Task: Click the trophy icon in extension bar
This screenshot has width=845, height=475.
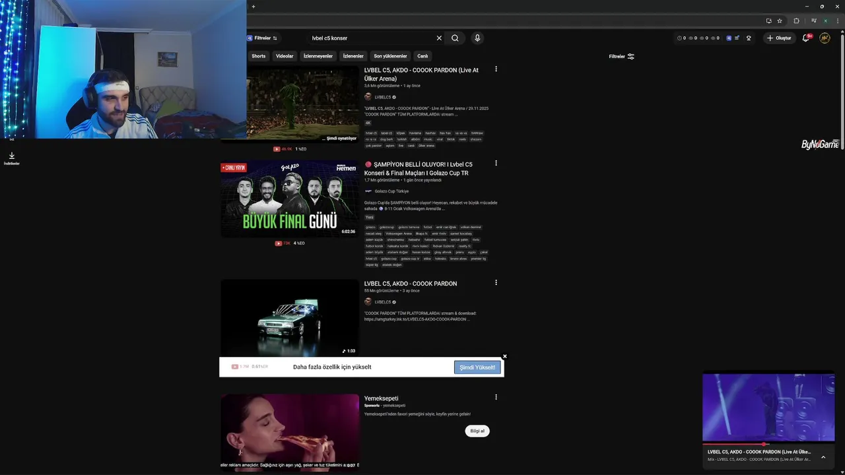Action: click(x=749, y=38)
